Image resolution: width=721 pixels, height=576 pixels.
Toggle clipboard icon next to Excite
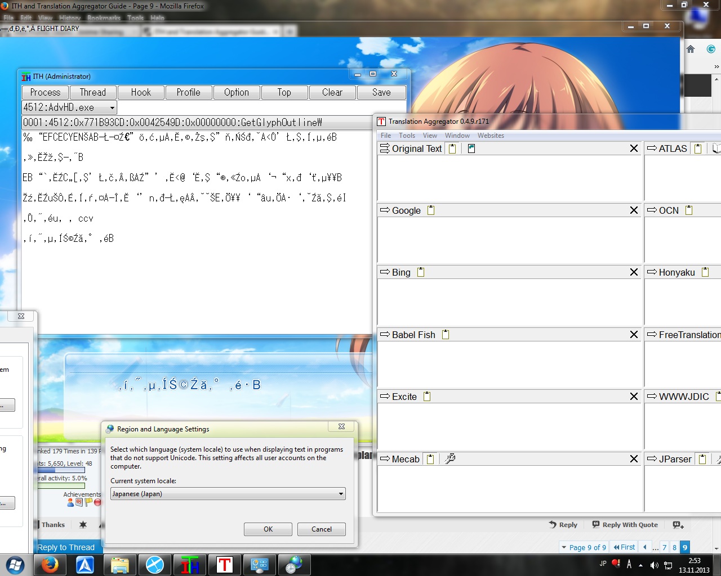click(x=427, y=397)
